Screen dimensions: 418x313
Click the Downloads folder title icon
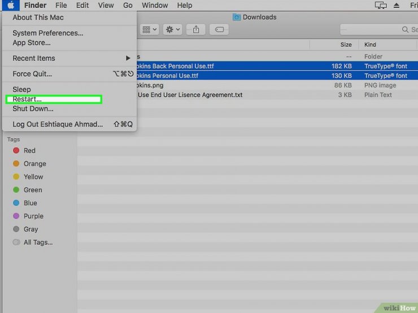pyautogui.click(x=237, y=17)
